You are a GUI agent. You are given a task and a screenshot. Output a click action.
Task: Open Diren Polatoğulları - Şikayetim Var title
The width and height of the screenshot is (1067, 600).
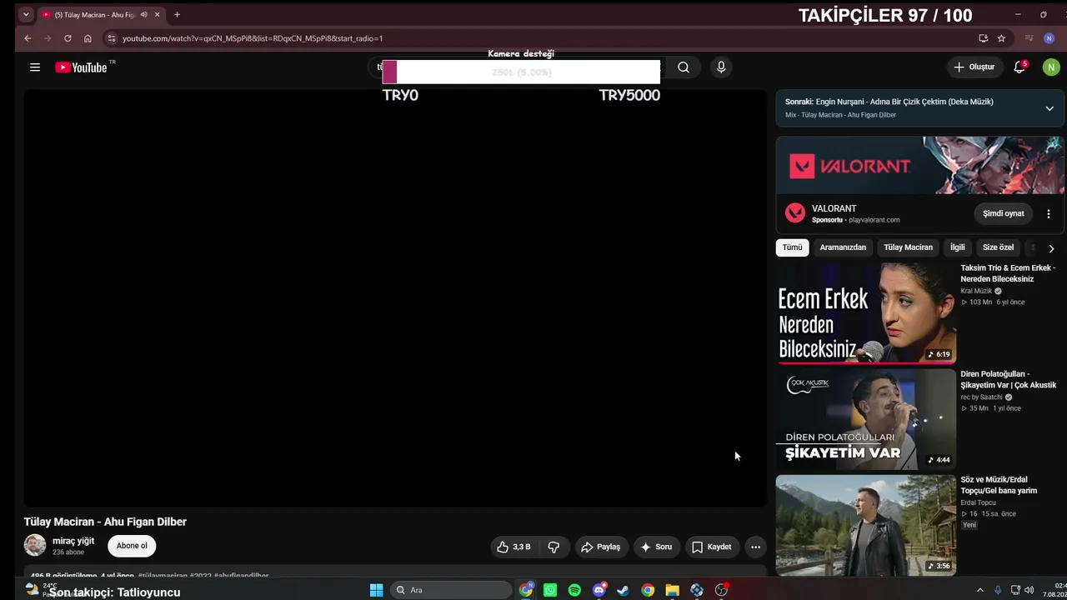pos(1008,379)
